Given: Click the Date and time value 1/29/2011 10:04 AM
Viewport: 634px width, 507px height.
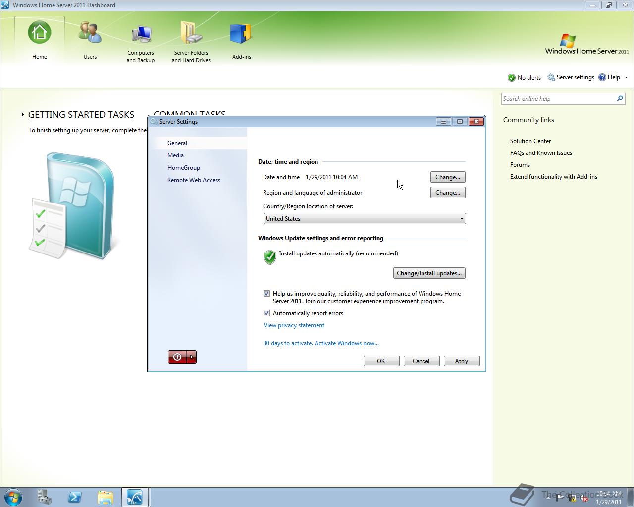Looking at the screenshot, I should (x=331, y=177).
